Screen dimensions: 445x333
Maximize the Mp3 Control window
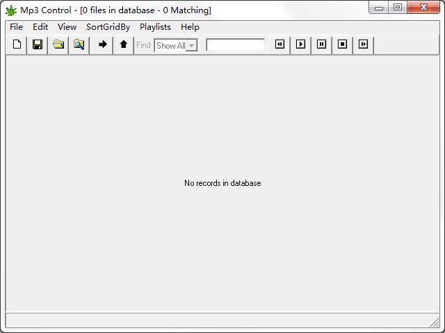(398, 8)
